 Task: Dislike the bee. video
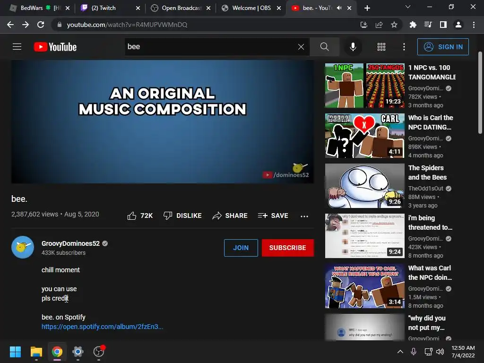182,216
